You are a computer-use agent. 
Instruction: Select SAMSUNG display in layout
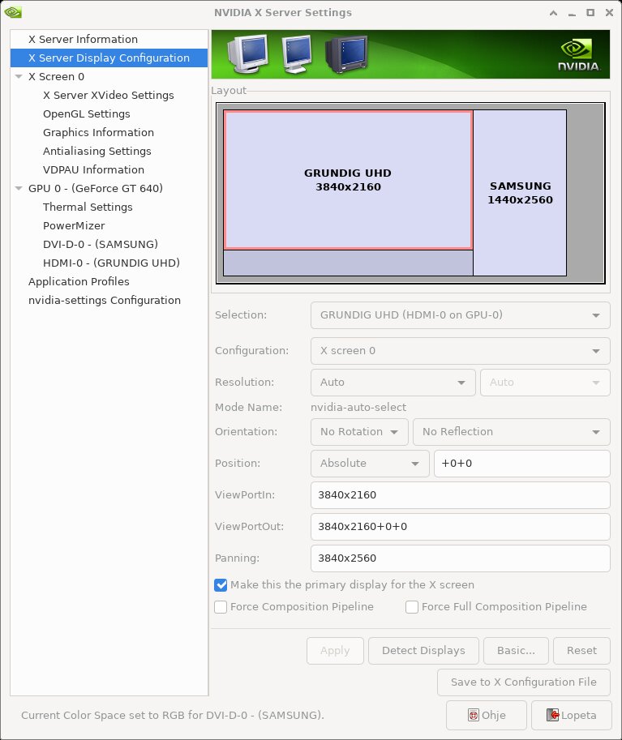pos(520,193)
